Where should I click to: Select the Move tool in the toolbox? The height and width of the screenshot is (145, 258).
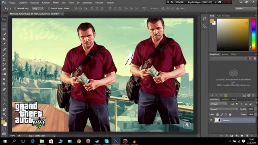pyautogui.click(x=4, y=20)
